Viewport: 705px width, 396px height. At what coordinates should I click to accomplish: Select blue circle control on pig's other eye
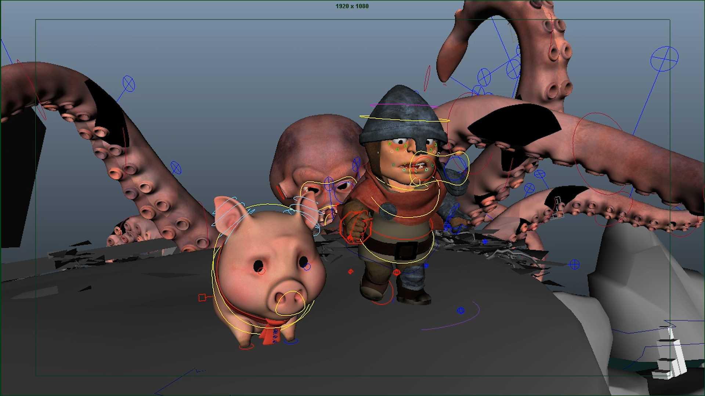307,267
